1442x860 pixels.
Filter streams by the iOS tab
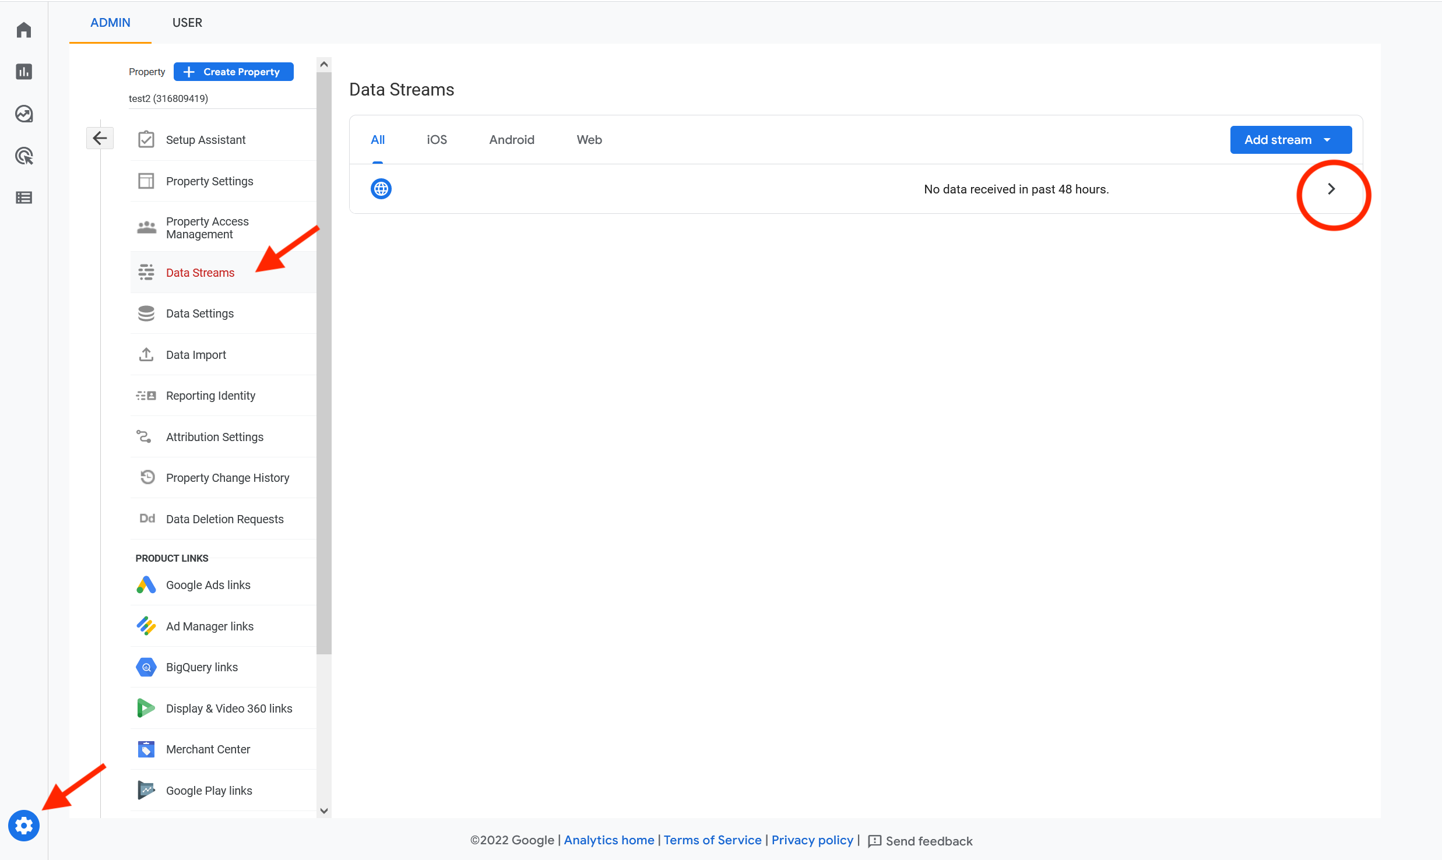(437, 140)
